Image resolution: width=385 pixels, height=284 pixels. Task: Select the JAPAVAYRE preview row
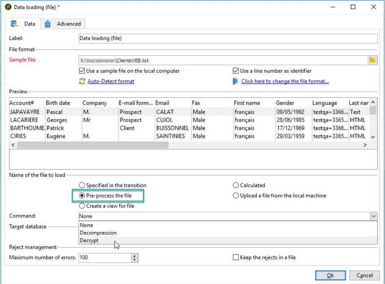click(189, 112)
